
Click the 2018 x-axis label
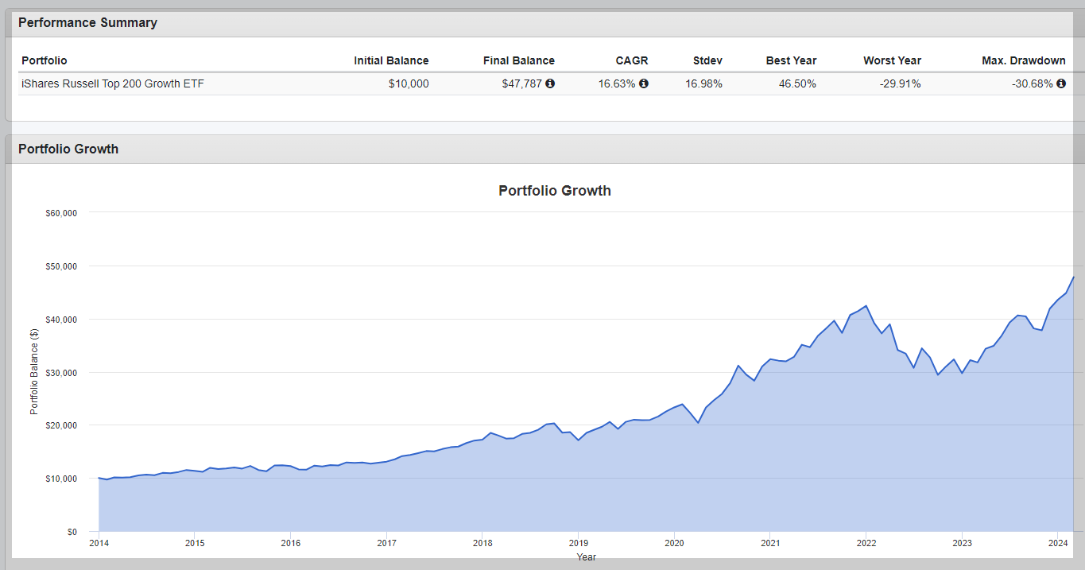point(482,544)
